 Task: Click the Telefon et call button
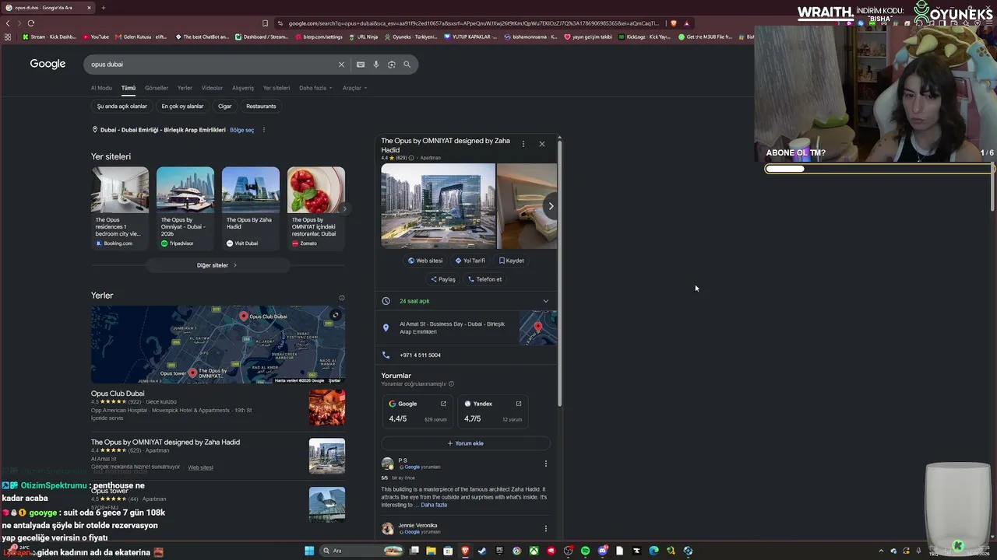(484, 279)
